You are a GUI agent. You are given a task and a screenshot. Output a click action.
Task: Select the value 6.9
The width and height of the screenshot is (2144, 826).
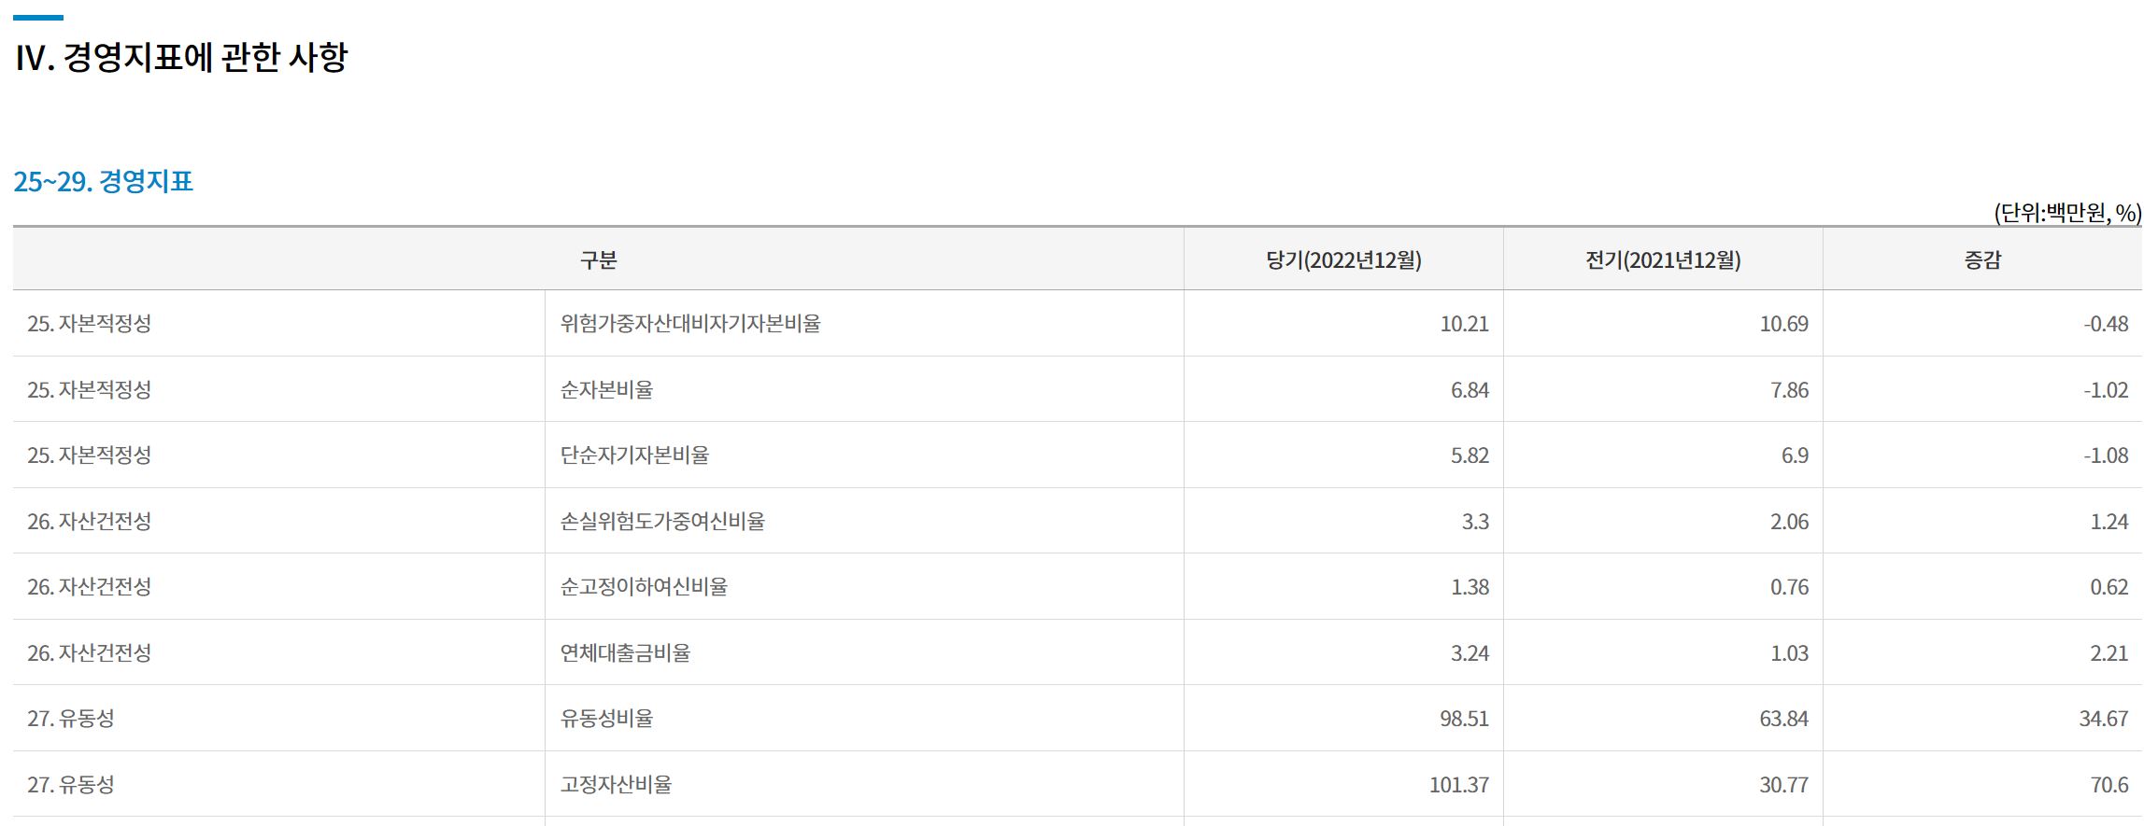pos(1795,455)
